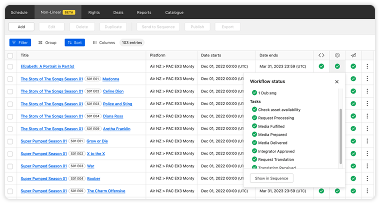The width and height of the screenshot is (380, 204).
Task: Click green workflow checkmark in Elizabeth row
Action: [337, 66]
